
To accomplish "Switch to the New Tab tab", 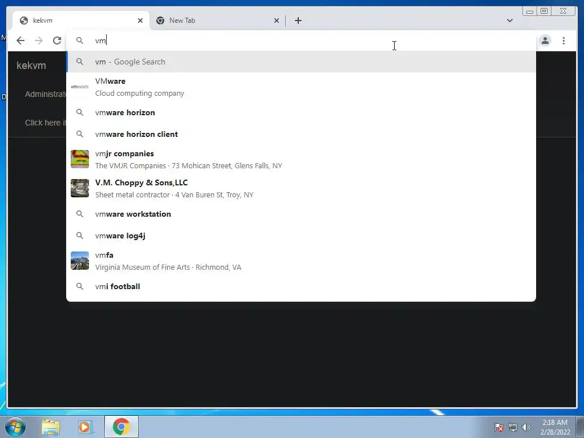I will click(217, 21).
